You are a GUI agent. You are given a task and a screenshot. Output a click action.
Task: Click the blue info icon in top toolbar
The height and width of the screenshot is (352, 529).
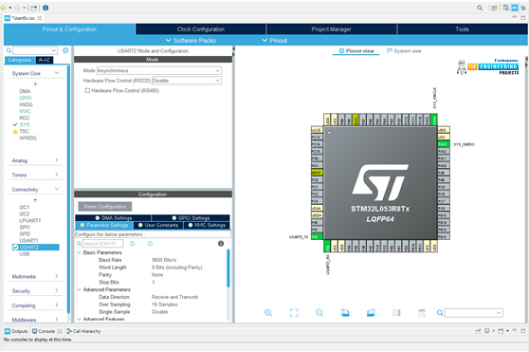click(46, 8)
